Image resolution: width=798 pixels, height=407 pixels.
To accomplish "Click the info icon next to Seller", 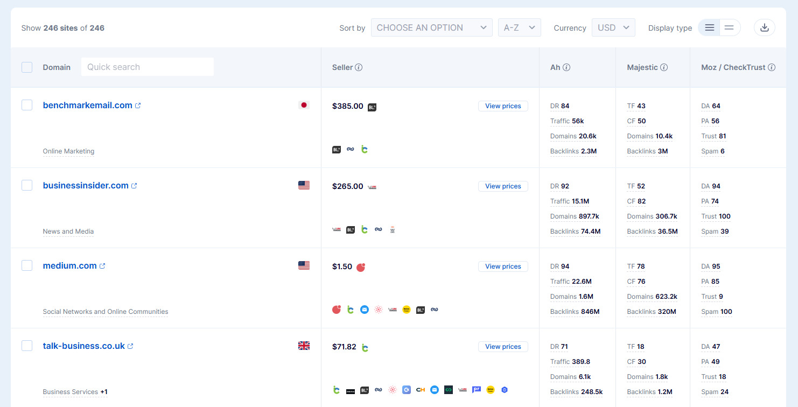I will pyautogui.click(x=359, y=67).
